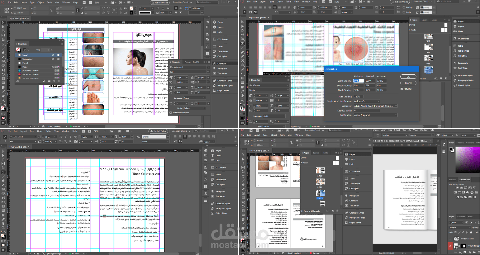The height and width of the screenshot is (255, 480).
Task: Toggle container formatting square button in Swatches panel
Action: click(x=25, y=50)
